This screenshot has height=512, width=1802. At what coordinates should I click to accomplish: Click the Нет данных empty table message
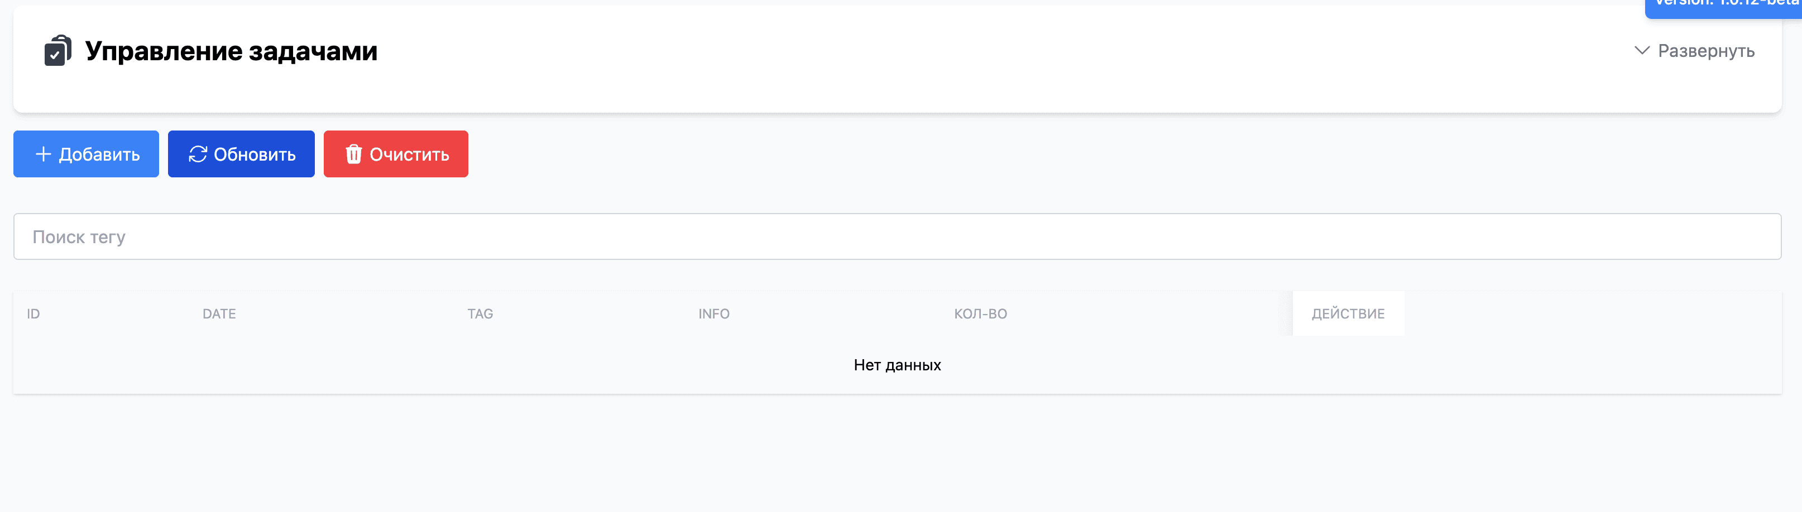pos(897,365)
